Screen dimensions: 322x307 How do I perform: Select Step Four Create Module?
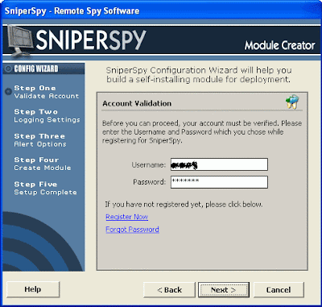pos(43,164)
